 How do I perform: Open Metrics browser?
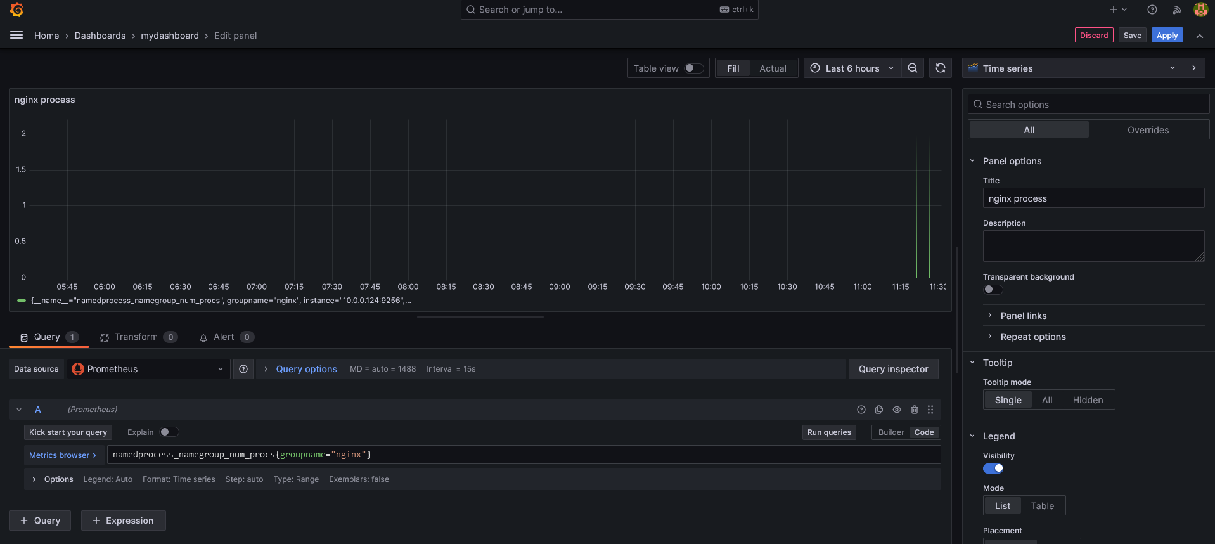(x=63, y=455)
